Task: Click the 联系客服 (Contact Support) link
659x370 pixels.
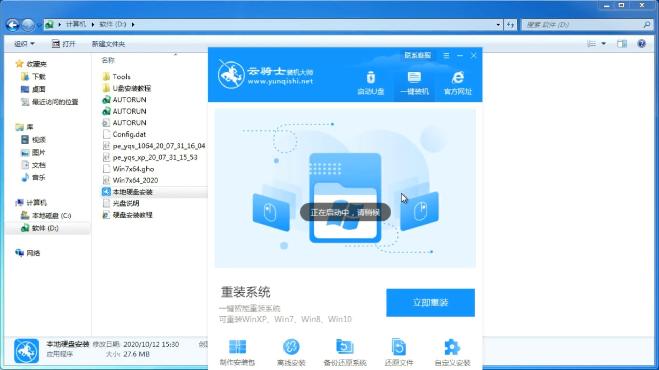Action: 417,55
